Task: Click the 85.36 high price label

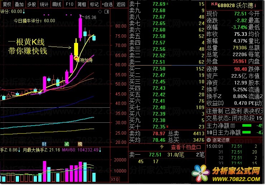Action: pyautogui.click(x=91, y=18)
